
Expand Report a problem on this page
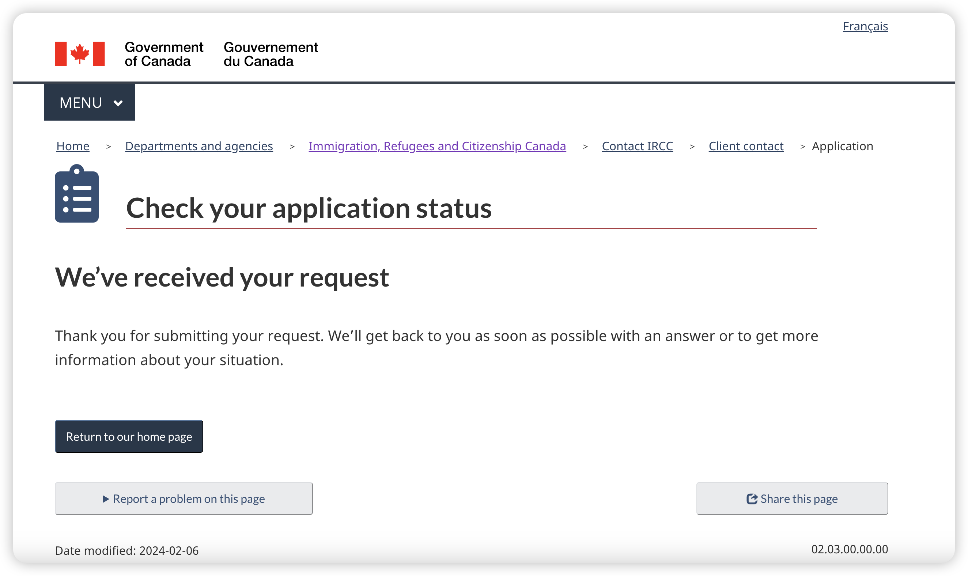(x=184, y=499)
